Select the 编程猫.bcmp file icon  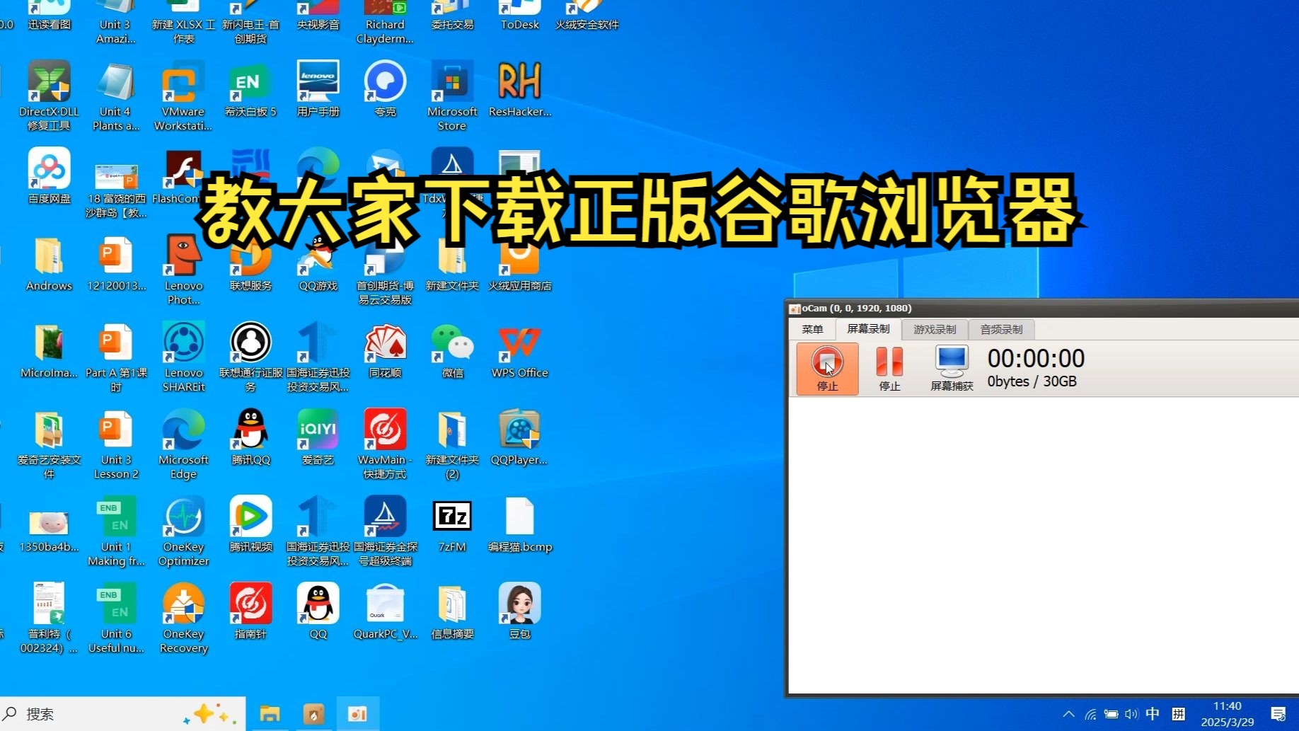coord(519,525)
